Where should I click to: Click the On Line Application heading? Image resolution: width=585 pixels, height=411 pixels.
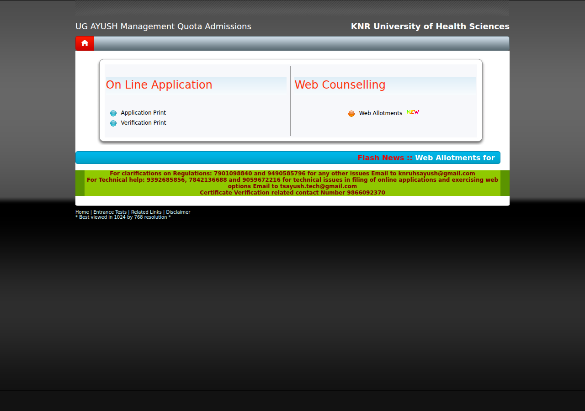(x=159, y=85)
